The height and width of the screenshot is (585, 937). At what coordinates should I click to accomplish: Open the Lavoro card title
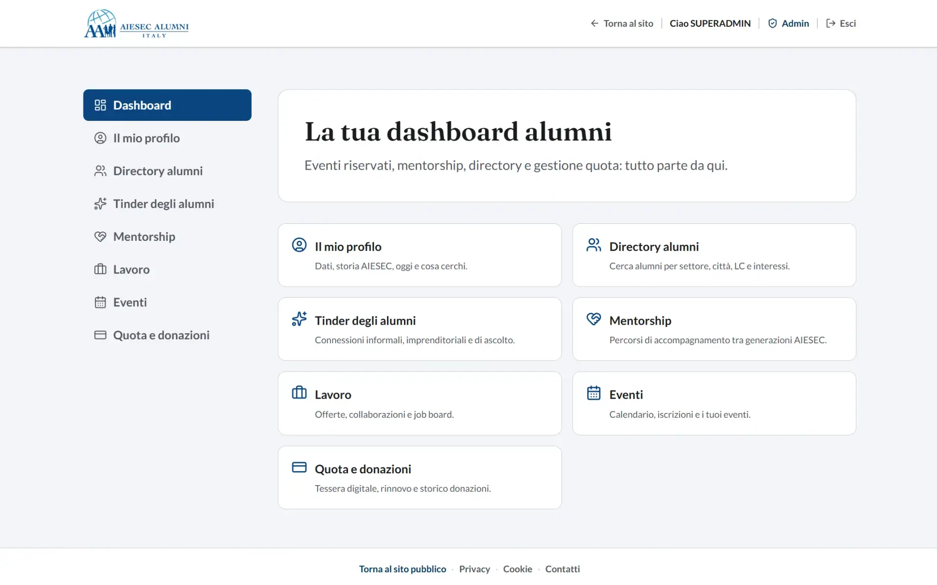coord(333,395)
